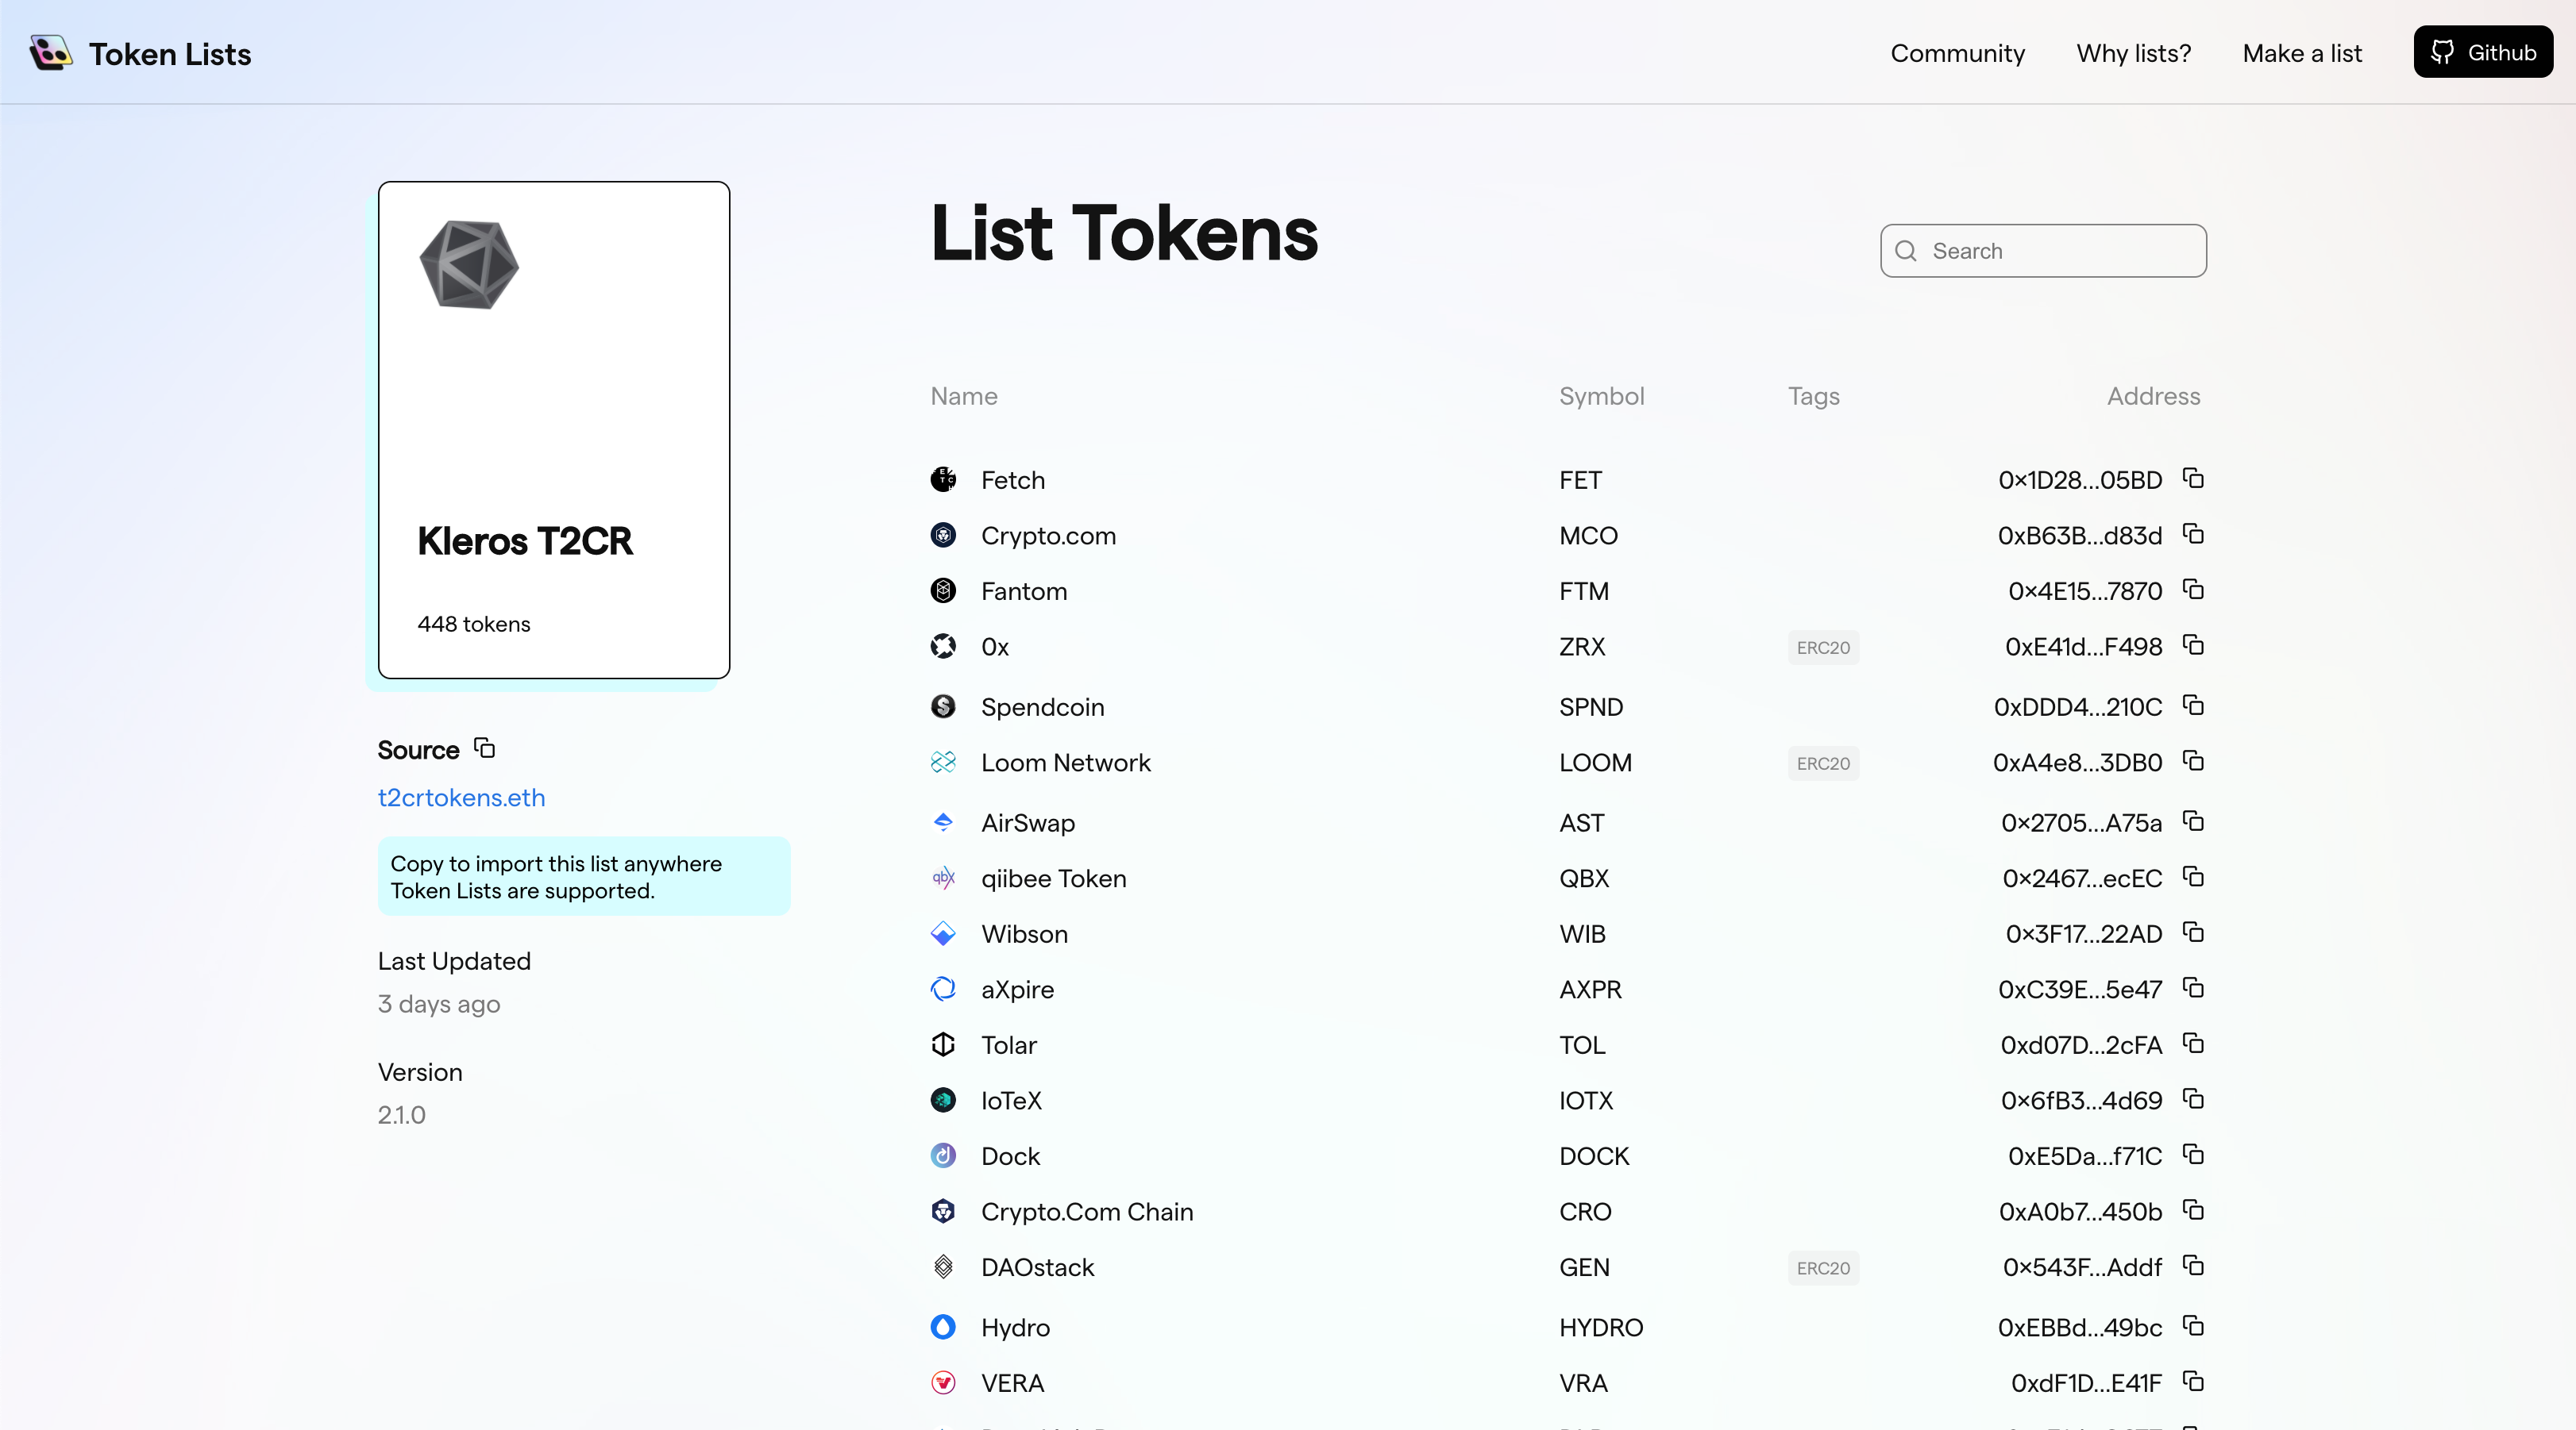2576x1430 pixels.
Task: Copy the list source URL icon
Action: tap(485, 748)
